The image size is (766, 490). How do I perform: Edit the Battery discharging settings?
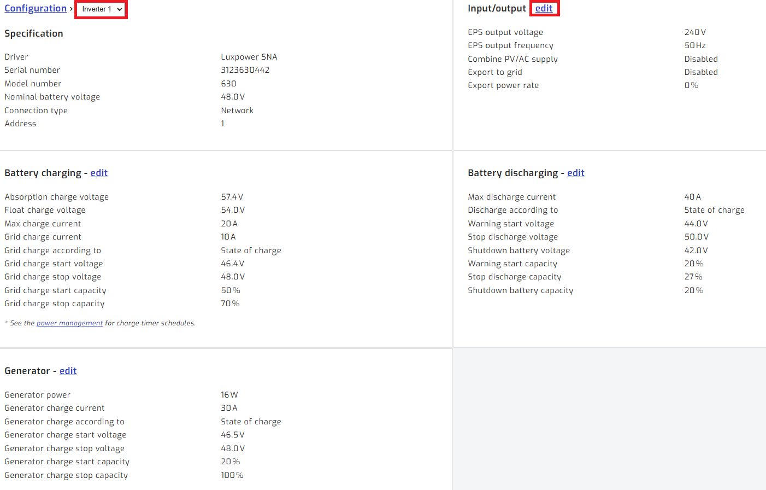[x=575, y=173]
